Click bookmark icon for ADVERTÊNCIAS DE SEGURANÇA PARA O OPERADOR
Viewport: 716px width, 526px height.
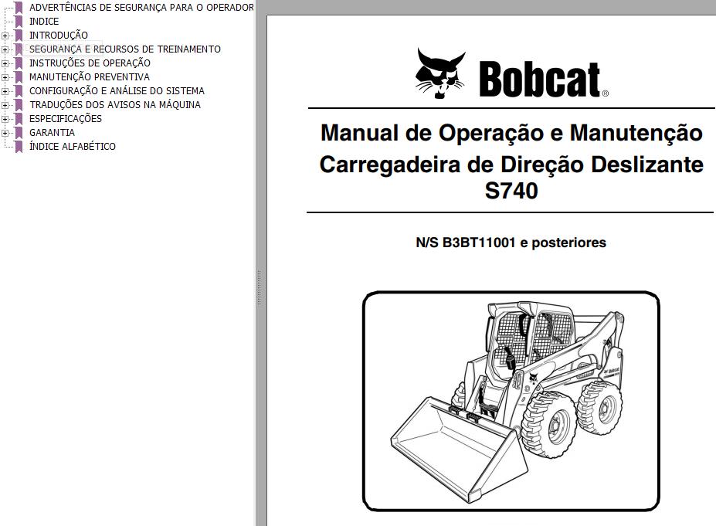(x=19, y=7)
